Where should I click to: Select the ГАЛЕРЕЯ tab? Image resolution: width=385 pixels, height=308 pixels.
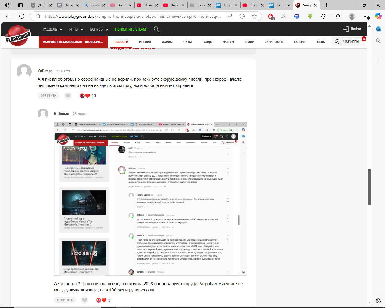point(300,42)
